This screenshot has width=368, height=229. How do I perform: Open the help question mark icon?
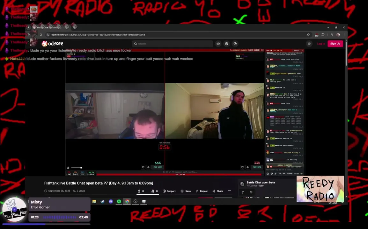(x=235, y=44)
